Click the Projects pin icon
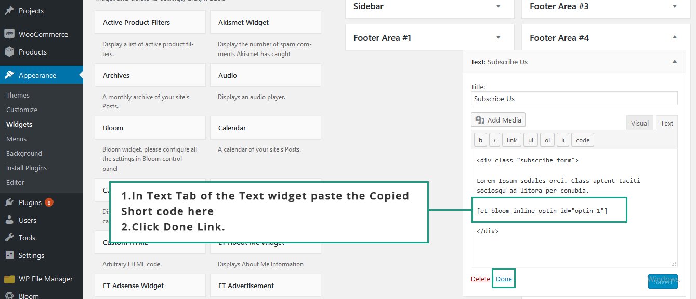This screenshot has height=299, width=696. (9, 11)
